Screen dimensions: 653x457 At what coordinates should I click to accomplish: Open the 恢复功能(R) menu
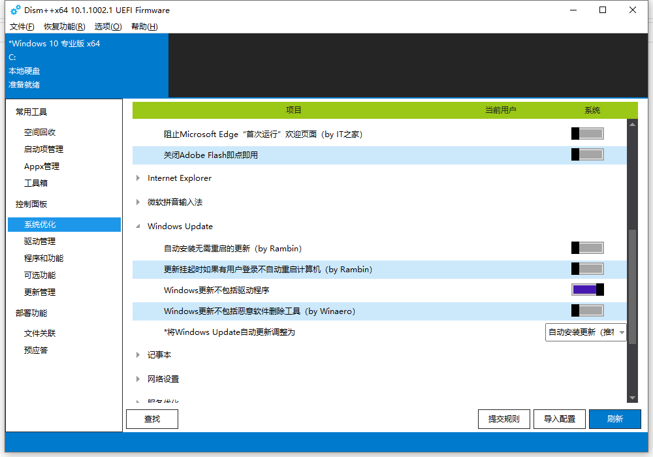[x=65, y=27]
